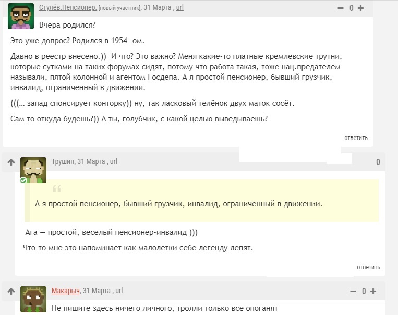Viewport: 398px width, 315px height.
Task: Click the up arrow beside Макарыч's comment
Action: pyautogui.click(x=11, y=292)
